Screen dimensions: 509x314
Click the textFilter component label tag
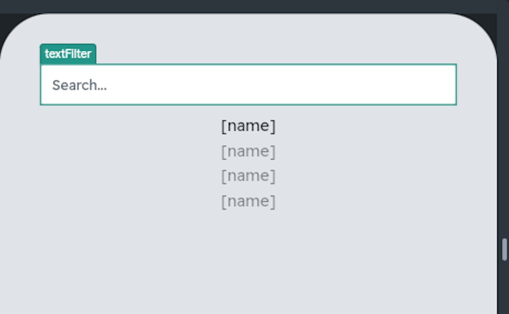[68, 53]
